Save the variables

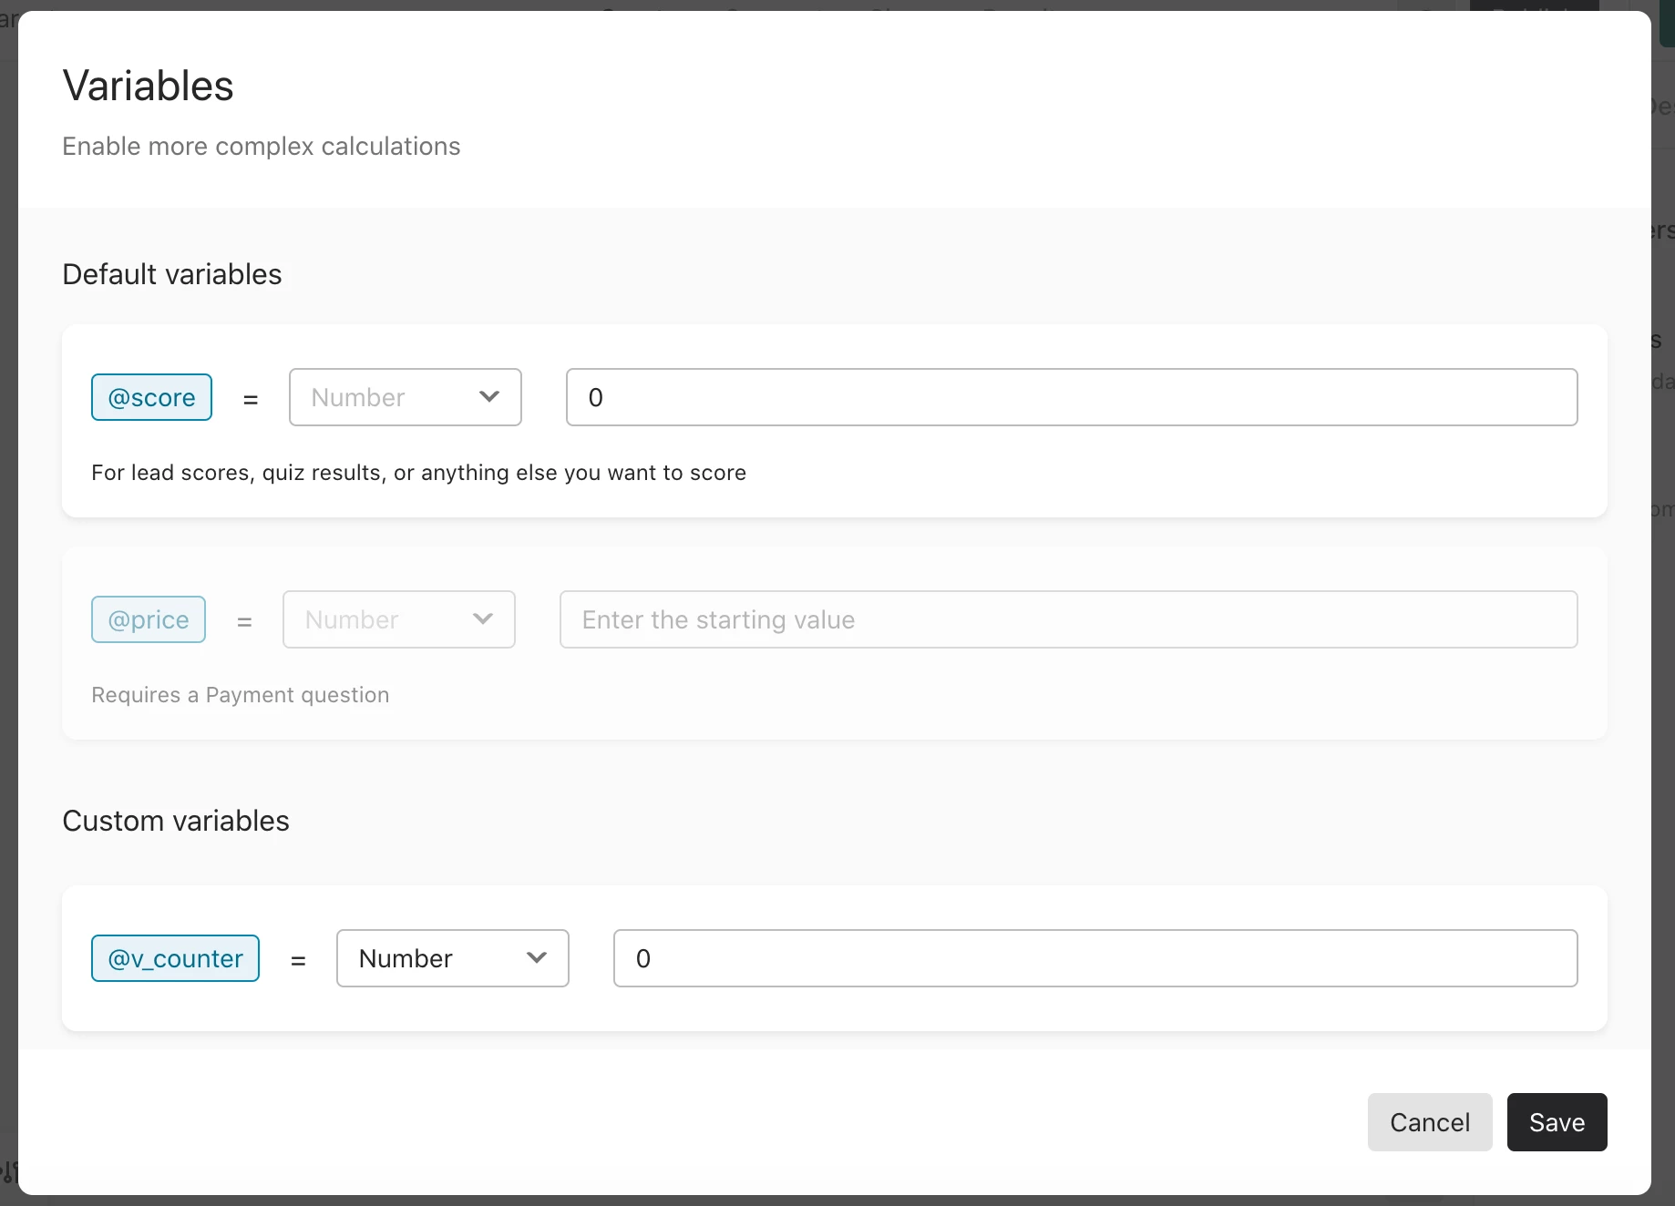pos(1557,1122)
